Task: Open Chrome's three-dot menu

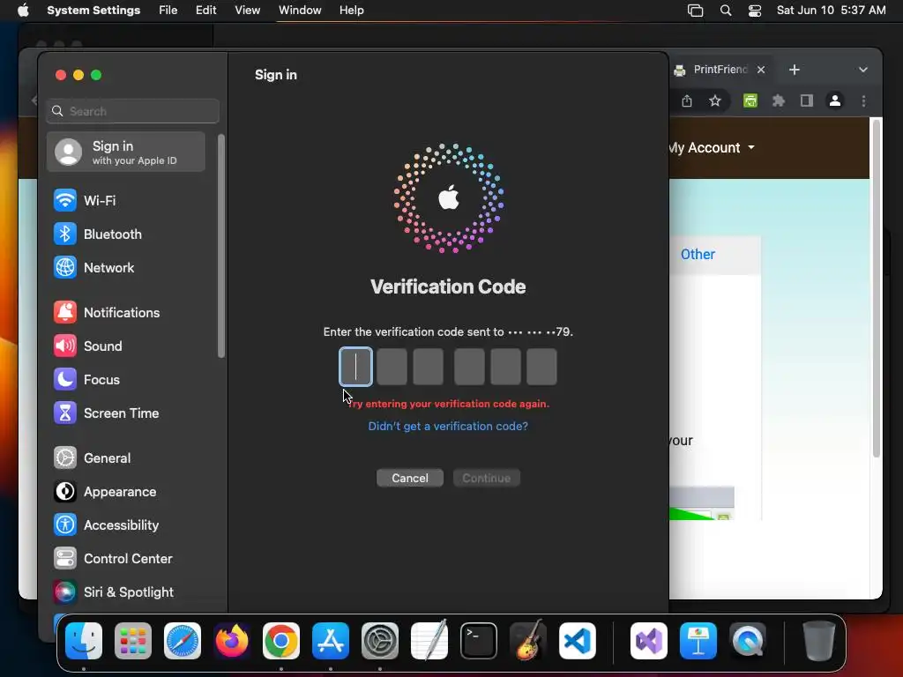Action: 863,101
